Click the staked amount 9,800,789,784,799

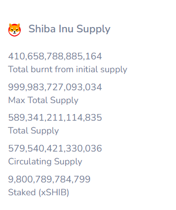click(49, 180)
